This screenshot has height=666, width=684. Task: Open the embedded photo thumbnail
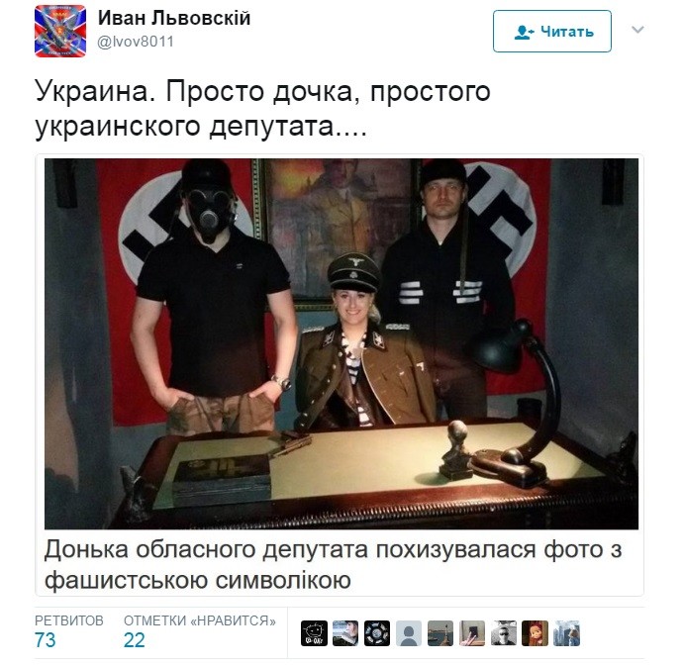click(342, 344)
